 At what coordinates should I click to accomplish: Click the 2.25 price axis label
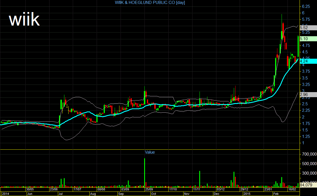tap(306, 110)
